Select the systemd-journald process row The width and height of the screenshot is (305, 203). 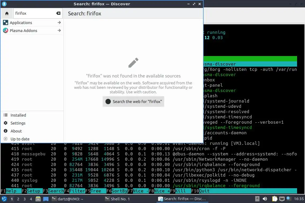250,101
